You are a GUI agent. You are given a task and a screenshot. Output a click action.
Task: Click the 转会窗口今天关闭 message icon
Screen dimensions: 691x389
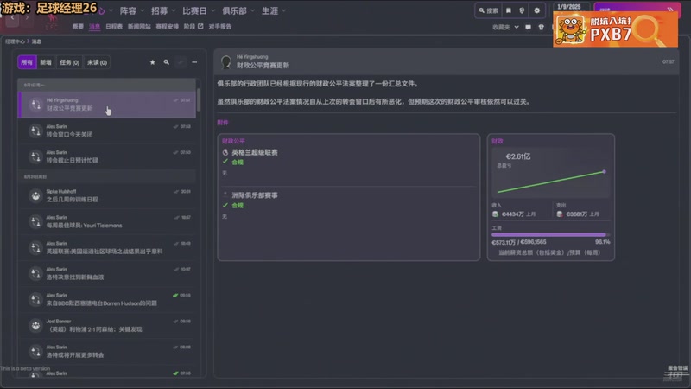pyautogui.click(x=35, y=131)
